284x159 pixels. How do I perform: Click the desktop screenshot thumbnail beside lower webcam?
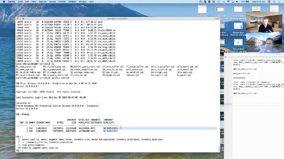point(238,42)
